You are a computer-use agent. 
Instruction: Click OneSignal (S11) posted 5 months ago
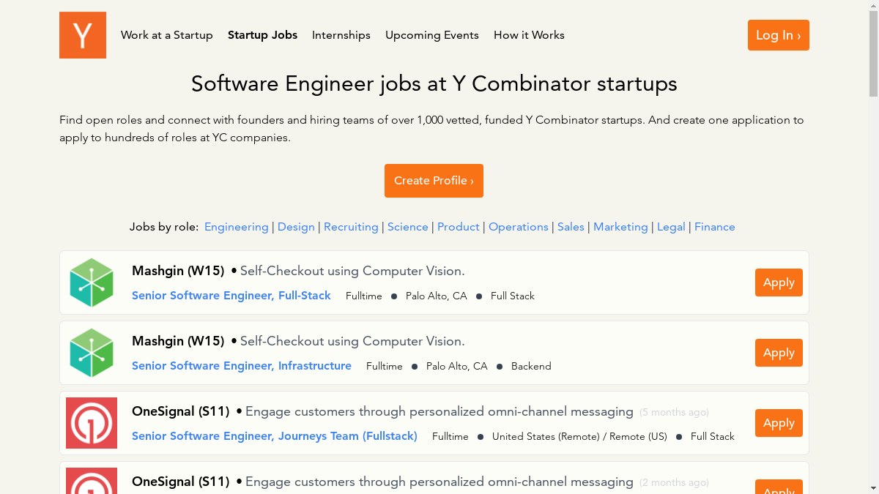[x=181, y=411]
